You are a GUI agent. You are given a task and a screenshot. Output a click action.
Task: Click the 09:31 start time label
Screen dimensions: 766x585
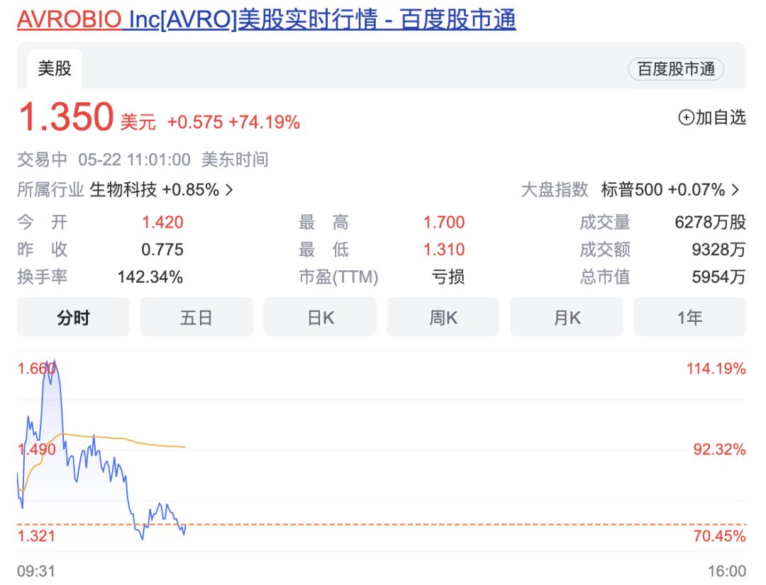point(35,571)
